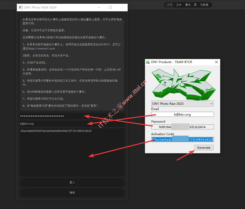Select the 属性 tab at top
This screenshot has width=245, height=209.
[x=188, y=5]
